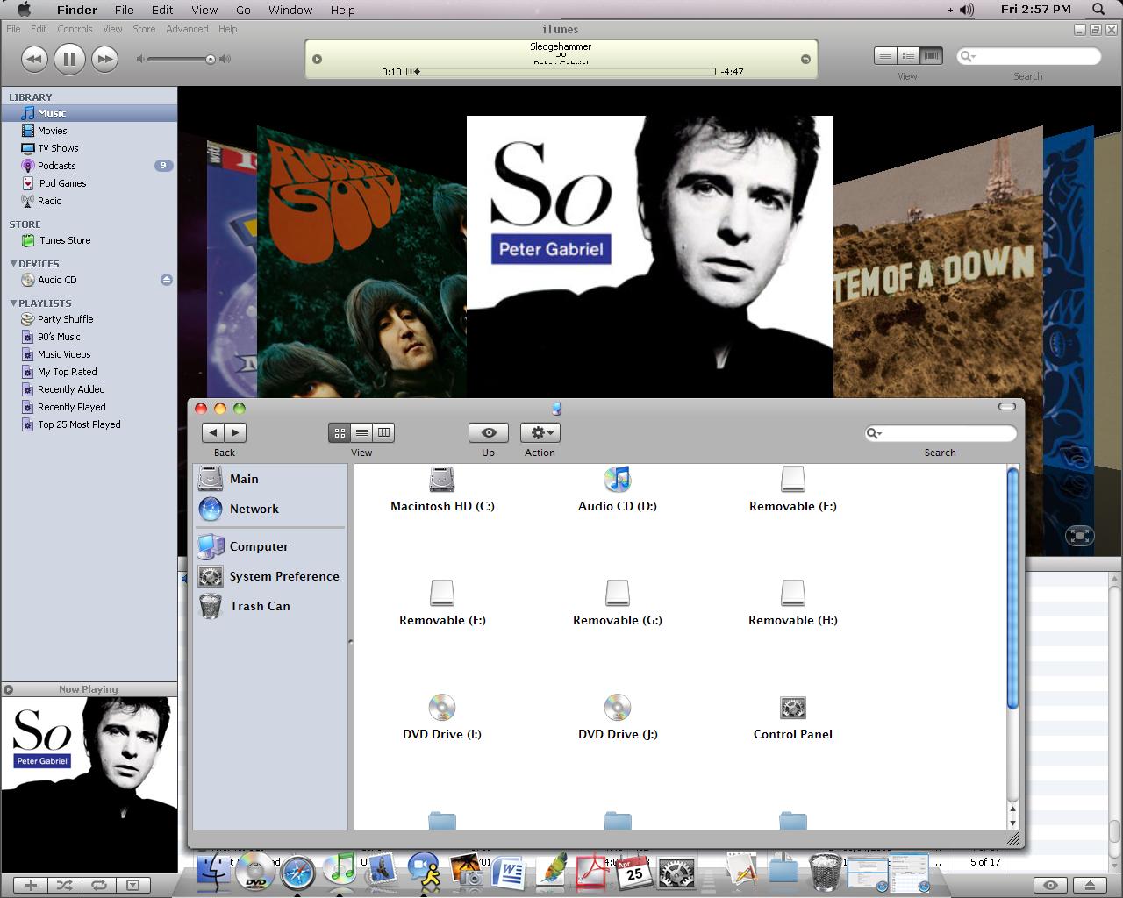Open the Action gear dropdown
Viewport: 1123px width, 898px height.
(x=540, y=432)
